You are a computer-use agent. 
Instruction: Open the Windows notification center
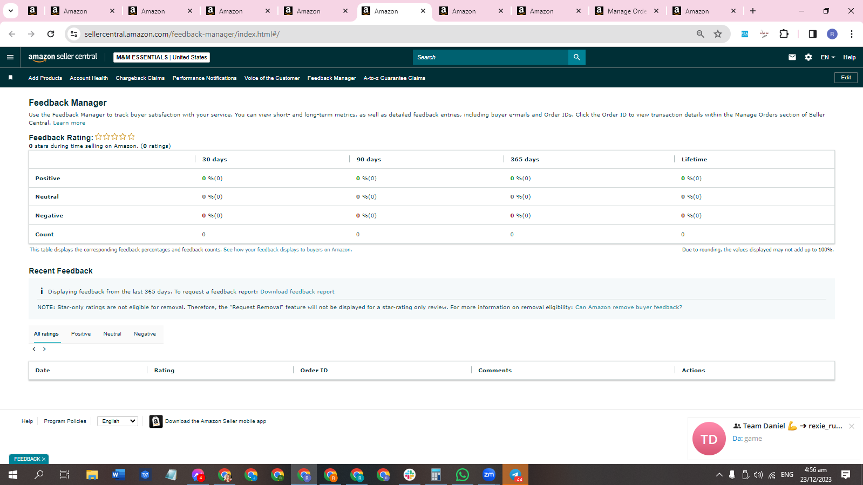846,475
